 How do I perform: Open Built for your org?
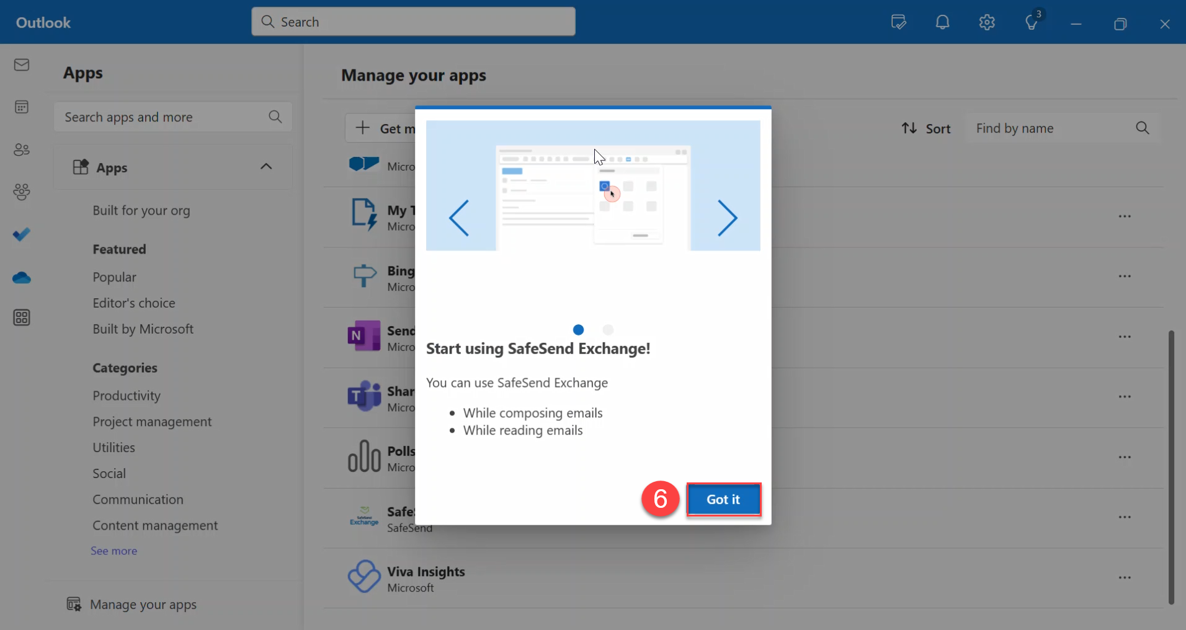141,210
